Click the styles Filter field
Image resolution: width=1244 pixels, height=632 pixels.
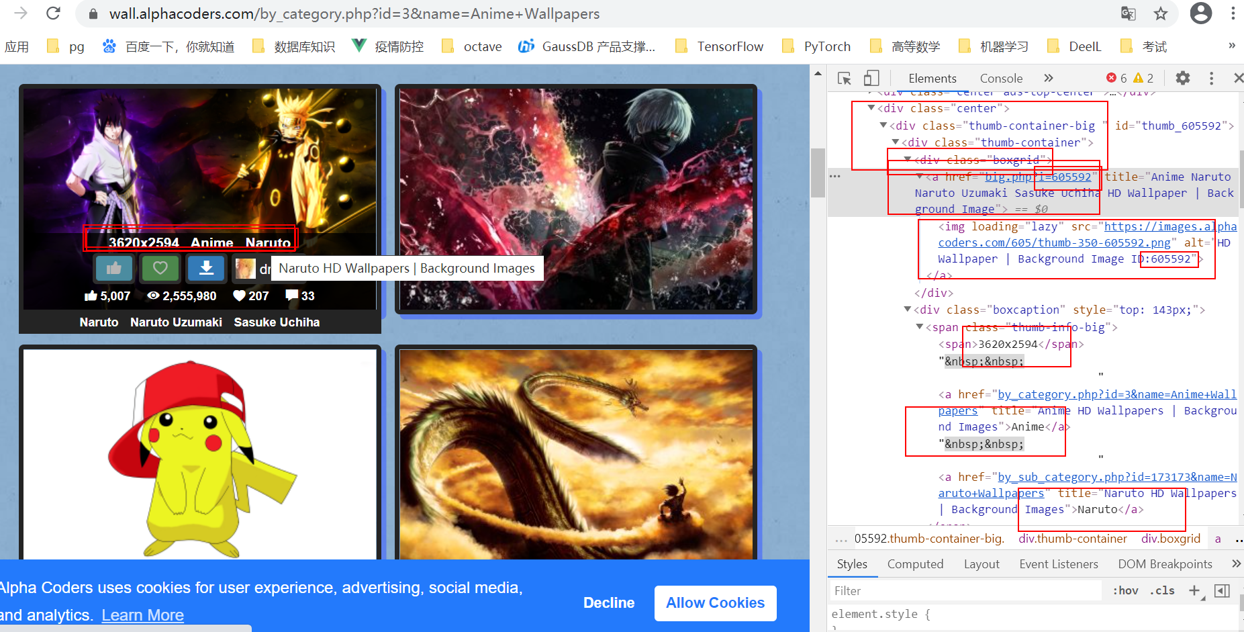[965, 591]
